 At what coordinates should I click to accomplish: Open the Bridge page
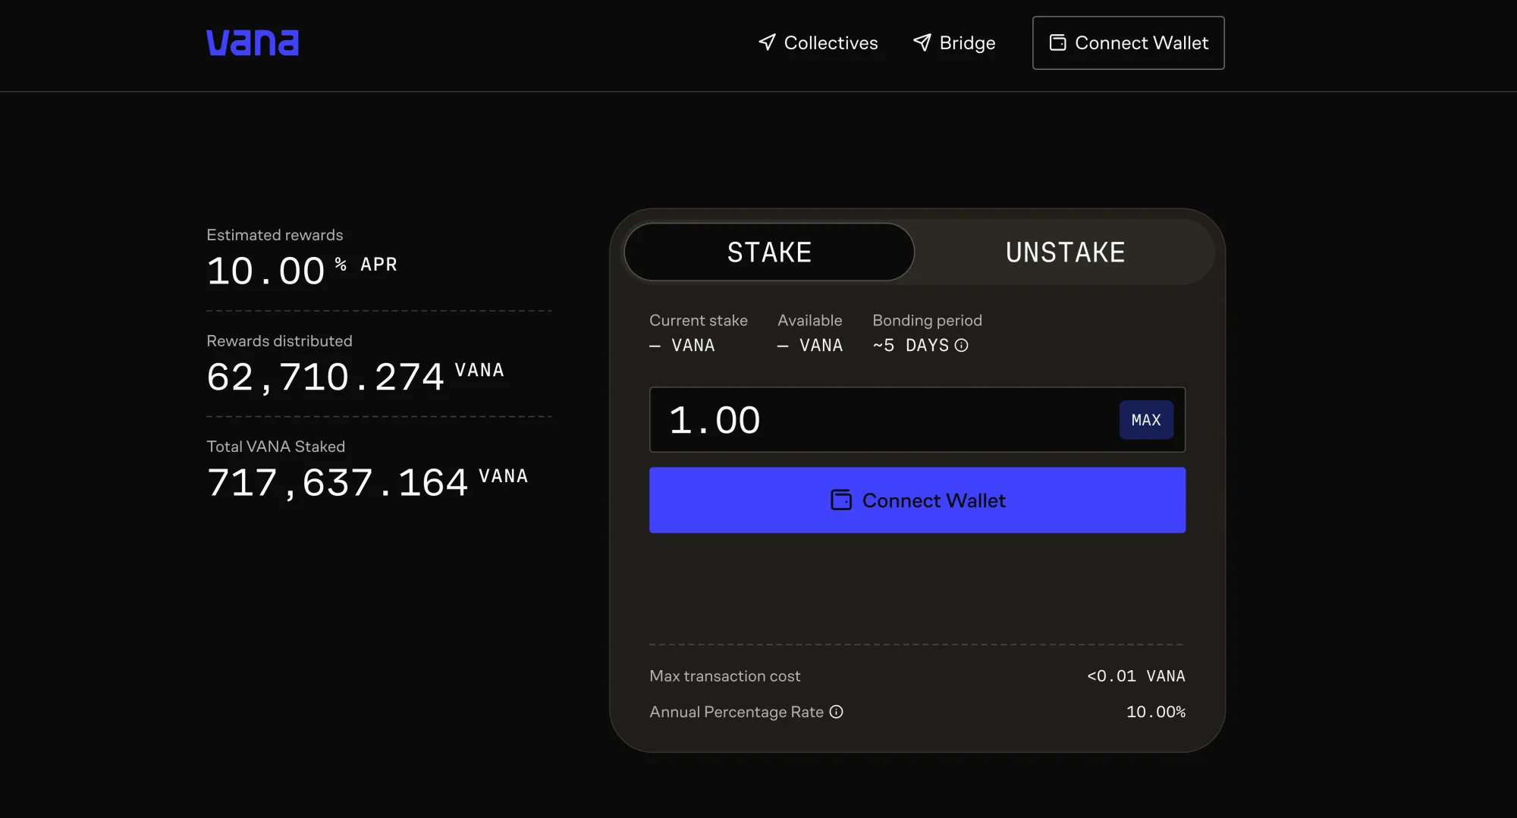(954, 43)
